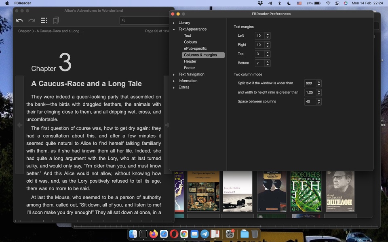Open Control Centre in the menu bar
The width and height of the screenshot is (388, 242).
(x=337, y=3)
